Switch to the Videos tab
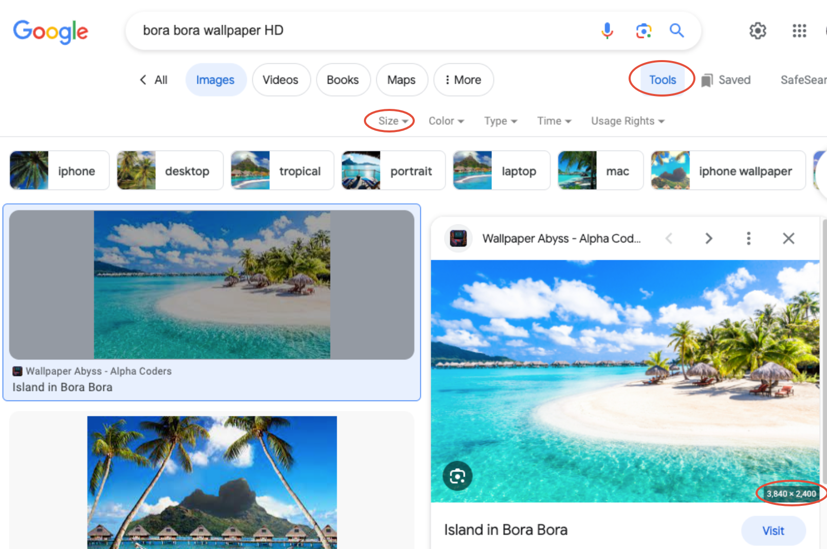This screenshot has height=549, width=827. 281,80
